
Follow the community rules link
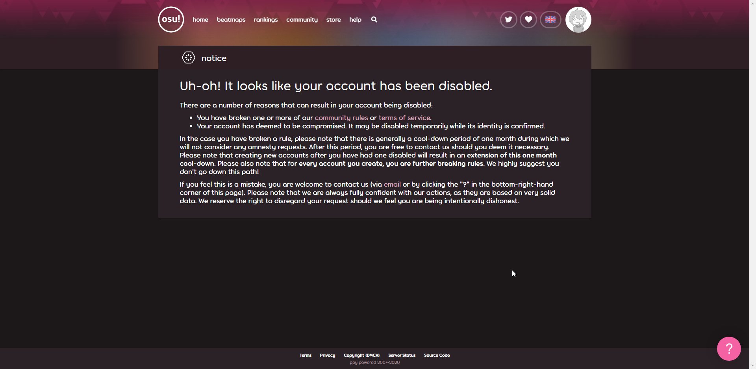[341, 118]
